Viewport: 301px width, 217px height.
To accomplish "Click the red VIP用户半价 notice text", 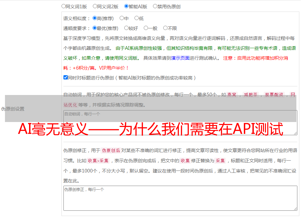I will (x=114, y=68).
